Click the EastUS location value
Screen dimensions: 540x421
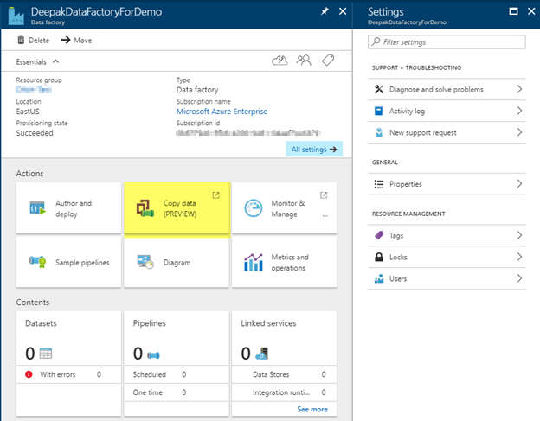tap(28, 112)
